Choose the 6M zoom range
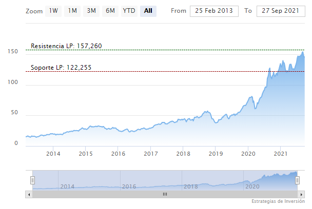Image resolution: width=312 pixels, height=209 pixels. click(x=110, y=11)
